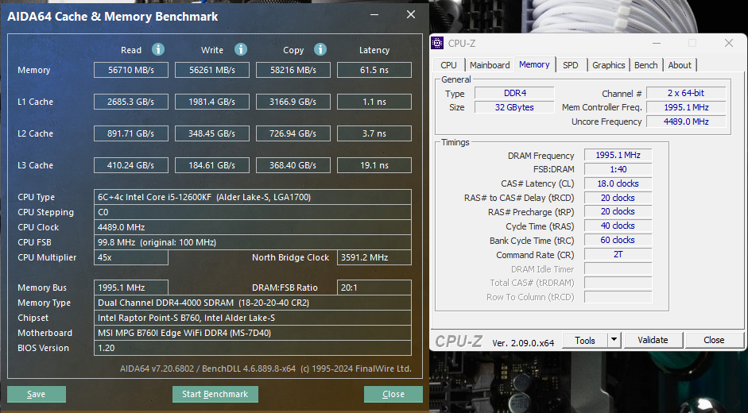Click the L2 Cache latency 3.7 ns

click(374, 133)
